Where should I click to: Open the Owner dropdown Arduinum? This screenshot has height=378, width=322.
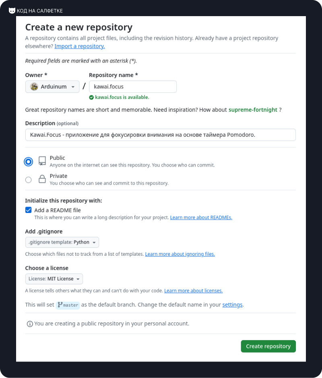pos(52,87)
